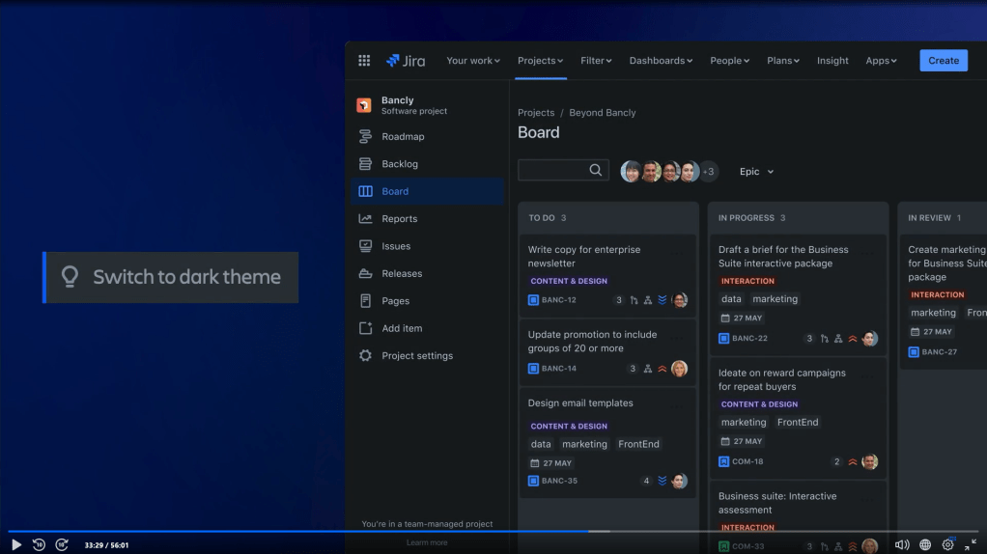This screenshot has width=987, height=554.
Task: Open the Insight menu item
Action: (x=832, y=61)
